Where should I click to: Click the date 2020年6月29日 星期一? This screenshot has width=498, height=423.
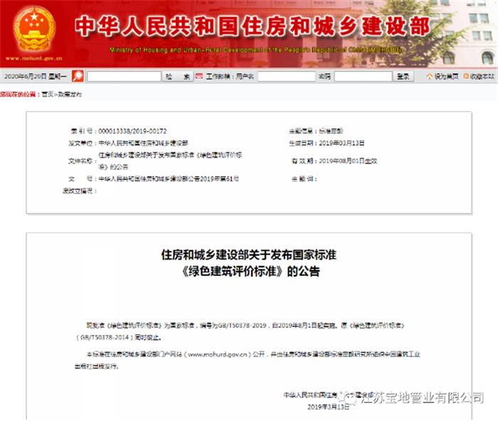pos(36,77)
